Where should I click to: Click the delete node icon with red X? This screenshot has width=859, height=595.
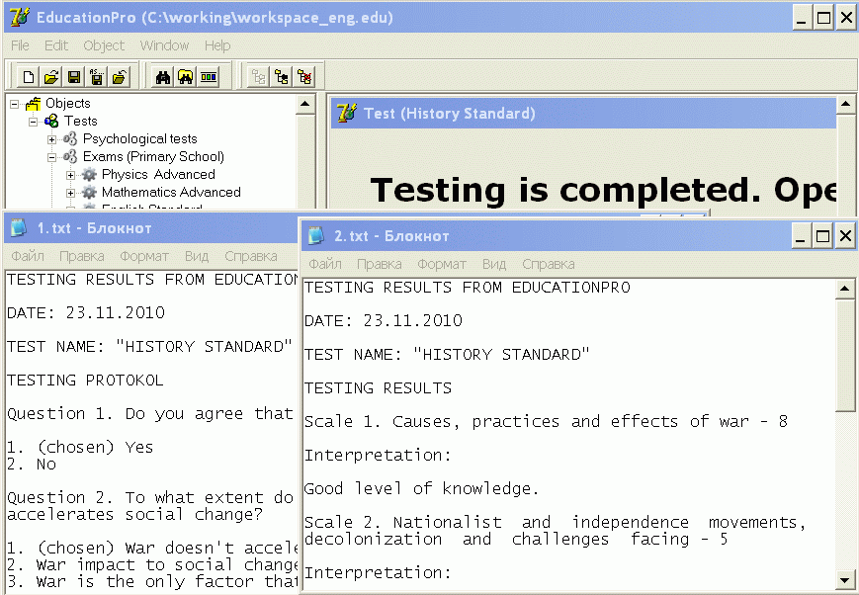(x=302, y=76)
